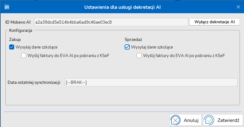Click the ID Mobevo AI label
The image size is (244, 127).
click(18, 22)
